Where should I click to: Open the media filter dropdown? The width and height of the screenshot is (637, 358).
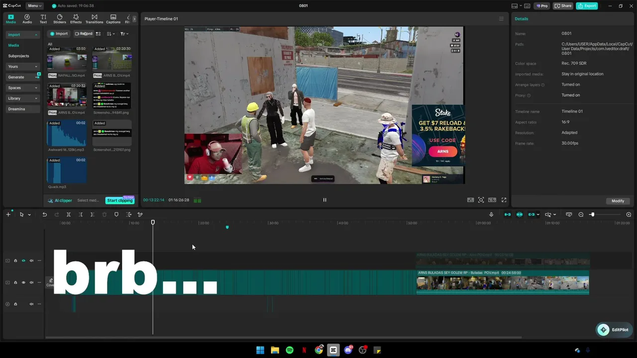pos(124,34)
